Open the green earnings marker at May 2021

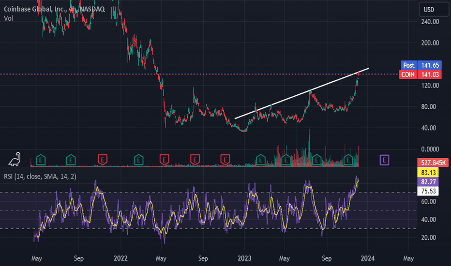[x=41, y=160]
